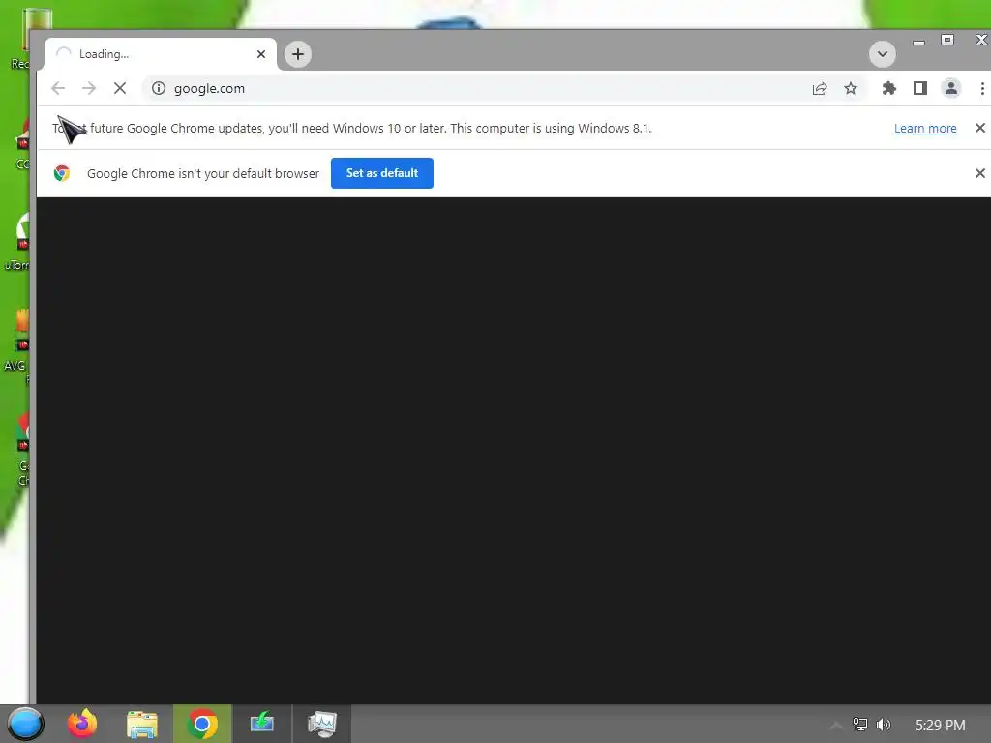The image size is (991, 743).
Task: Open the tab search dropdown chevron
Action: pos(883,54)
